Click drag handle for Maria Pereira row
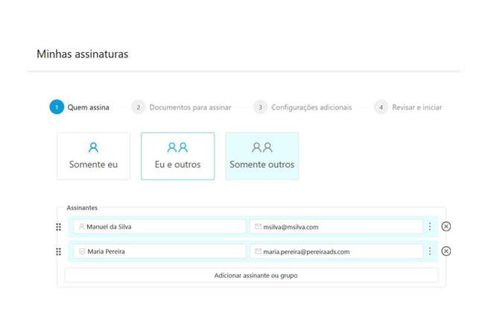Viewport: 488px width, 332px height. point(59,252)
